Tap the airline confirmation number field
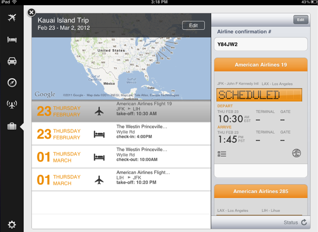318x232 pixels. (x=261, y=44)
